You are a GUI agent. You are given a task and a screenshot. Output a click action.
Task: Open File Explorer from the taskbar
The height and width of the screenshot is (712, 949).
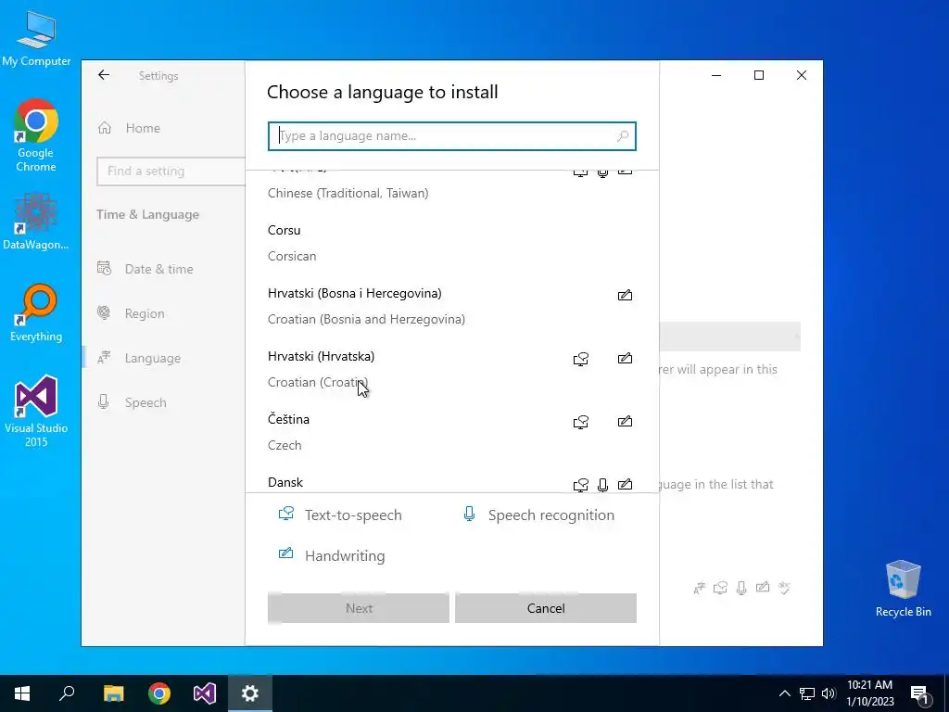(113, 693)
